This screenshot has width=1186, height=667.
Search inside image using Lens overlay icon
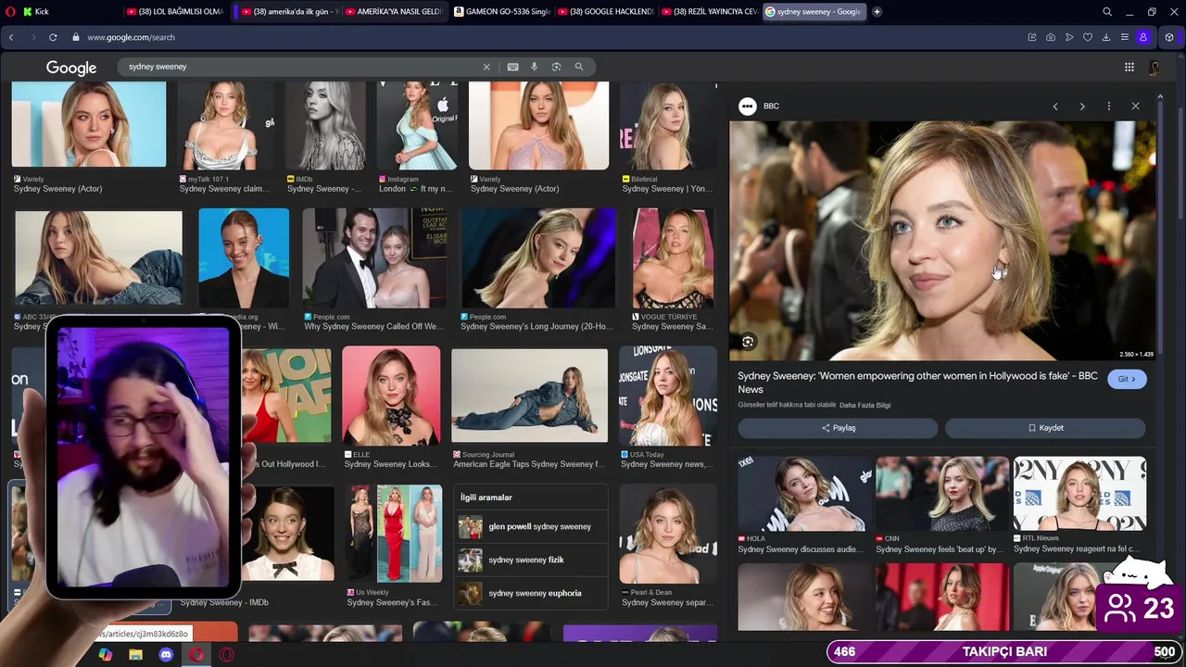tap(748, 342)
